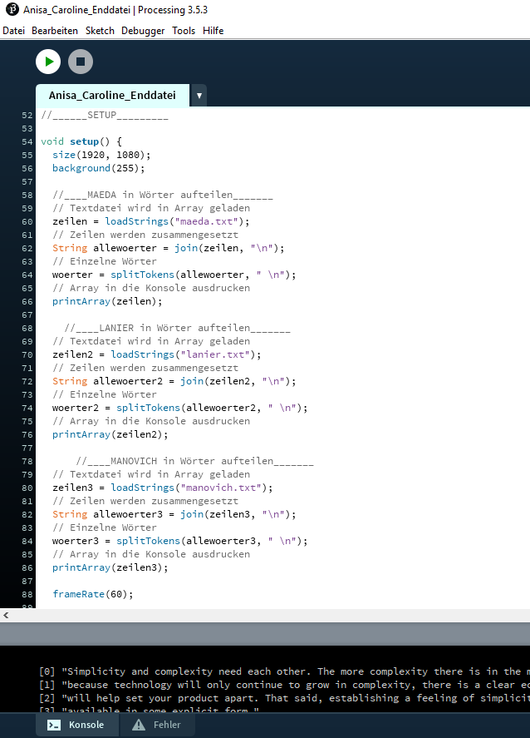Open the tab dropdown arrow
The width and height of the screenshot is (530, 738).
[199, 96]
